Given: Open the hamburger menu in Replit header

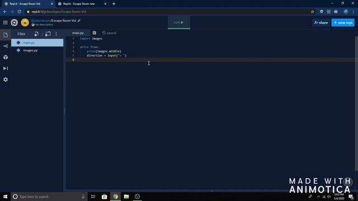Looking at the screenshot, I should 5,22.
